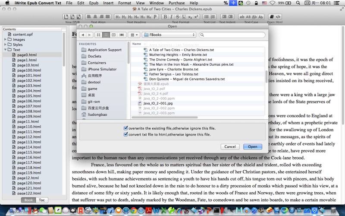Open Spotlight search in menu bar

pyautogui.click(x=298, y=3)
